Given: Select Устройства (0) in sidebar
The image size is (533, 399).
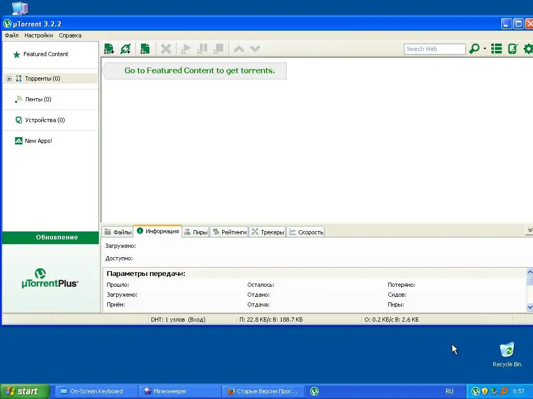Looking at the screenshot, I should (x=45, y=120).
